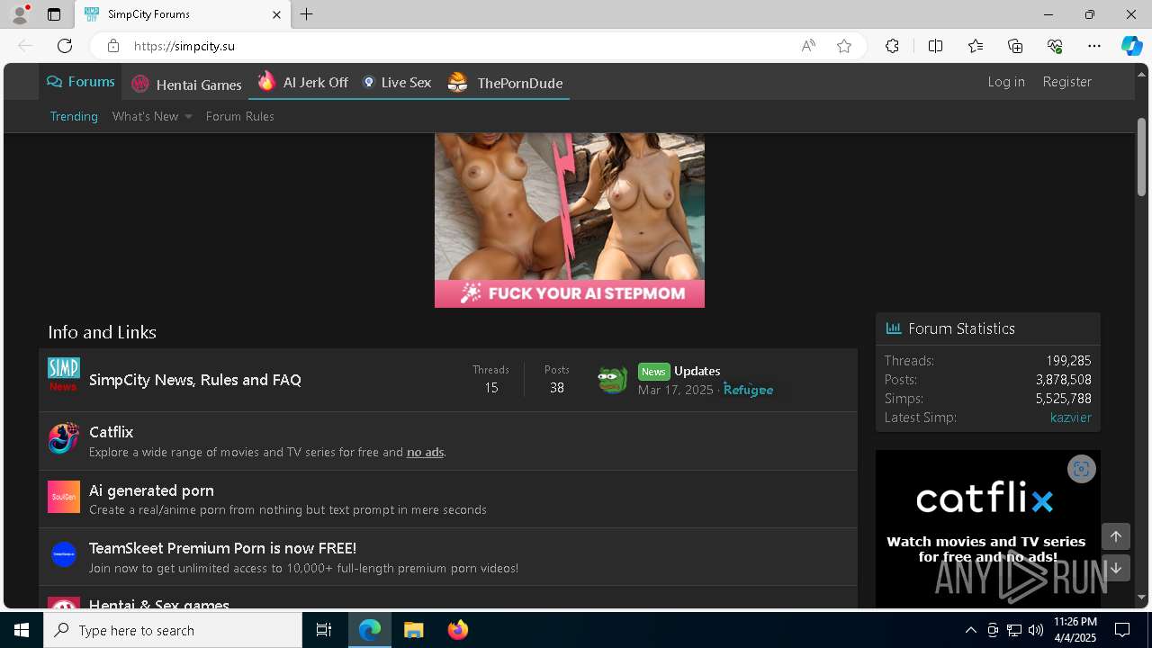Click the SoulGen icon
The image size is (1152, 648).
(63, 497)
